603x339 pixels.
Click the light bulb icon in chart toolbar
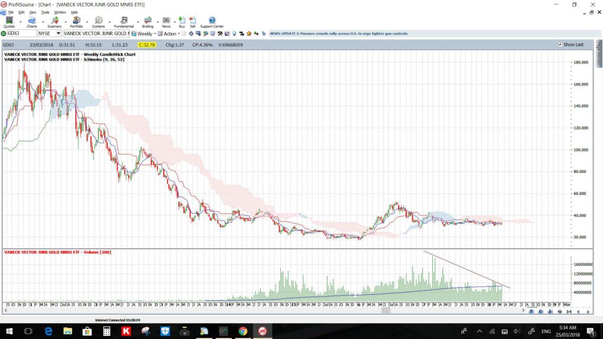[234, 34]
